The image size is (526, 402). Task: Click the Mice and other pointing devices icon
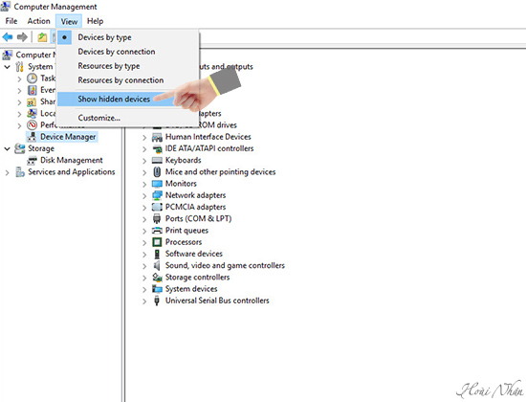(157, 172)
